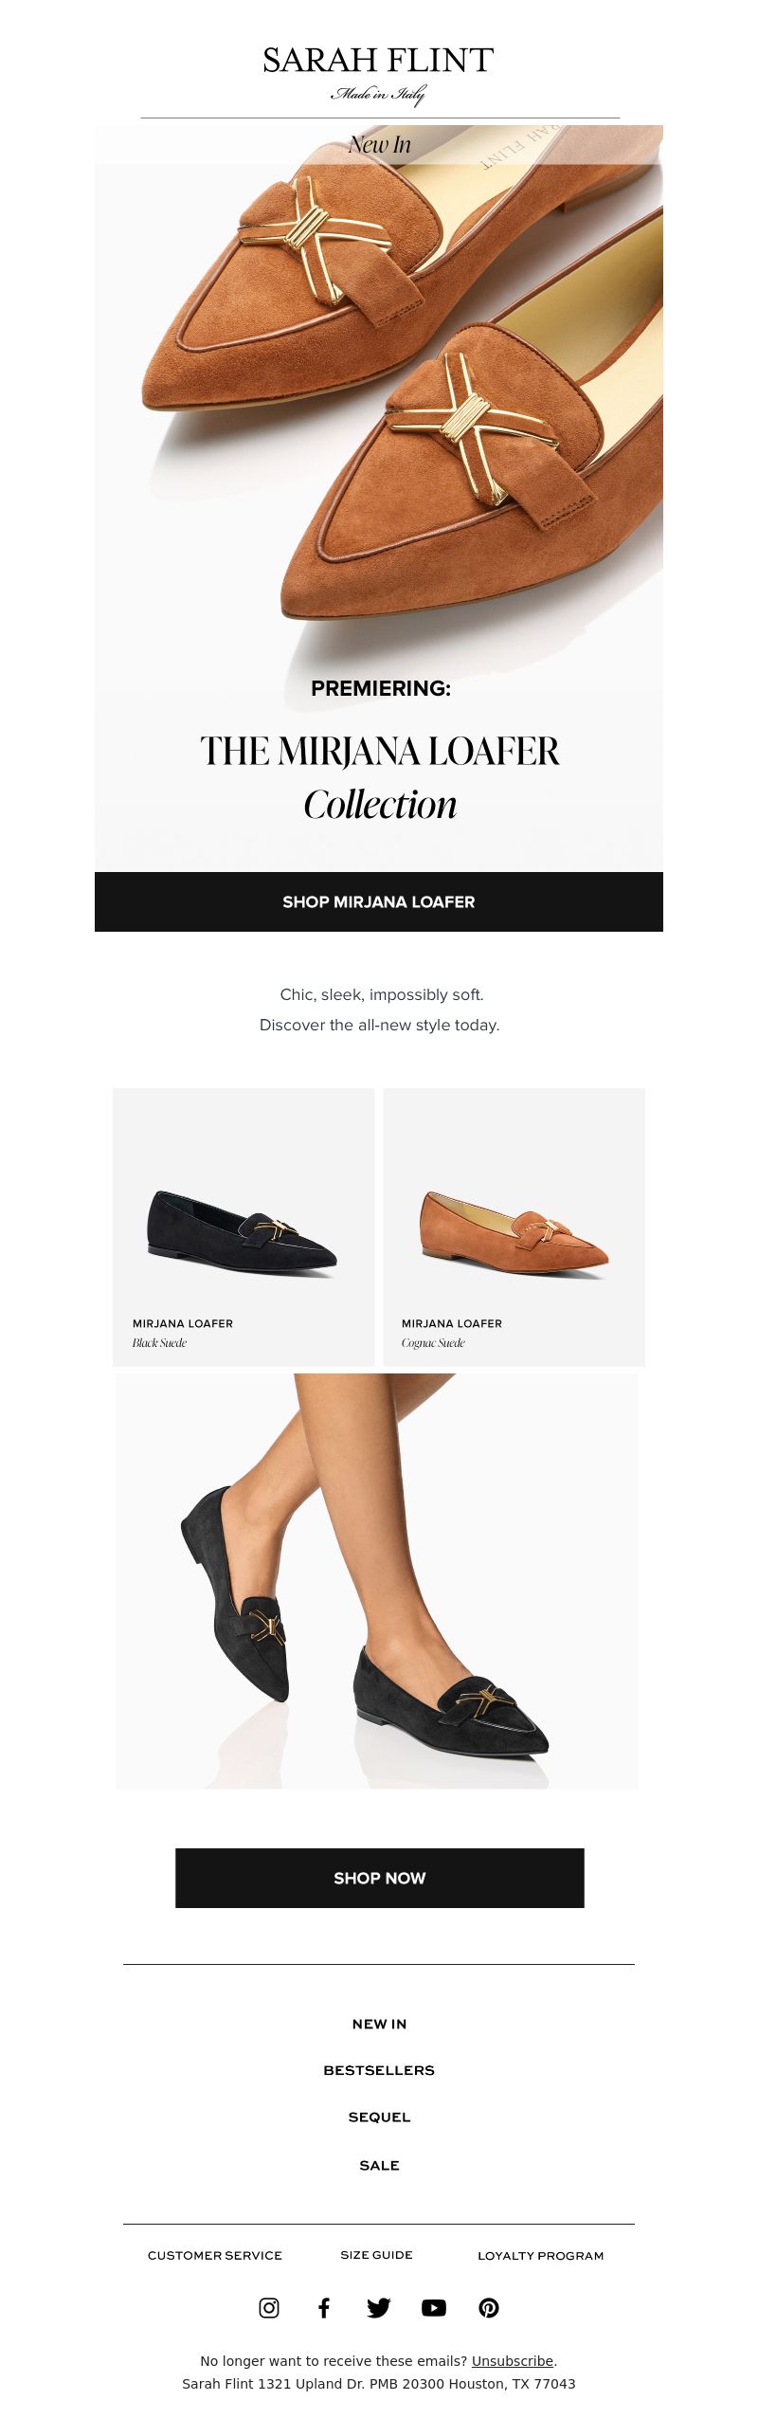Open the Instagram social icon
The height and width of the screenshot is (2418, 758).
269,2308
